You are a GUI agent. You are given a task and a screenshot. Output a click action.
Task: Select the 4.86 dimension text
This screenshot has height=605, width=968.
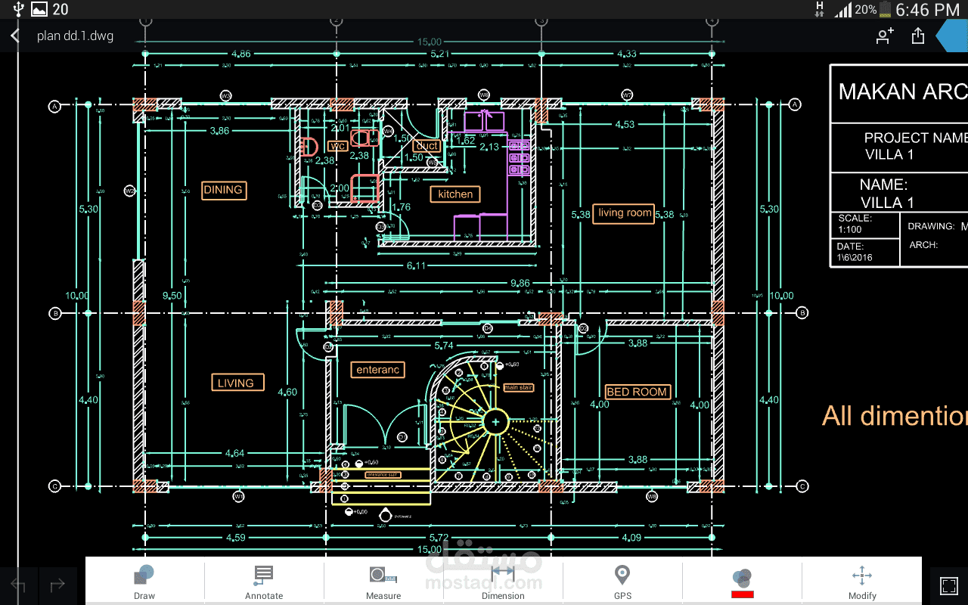tap(240, 54)
